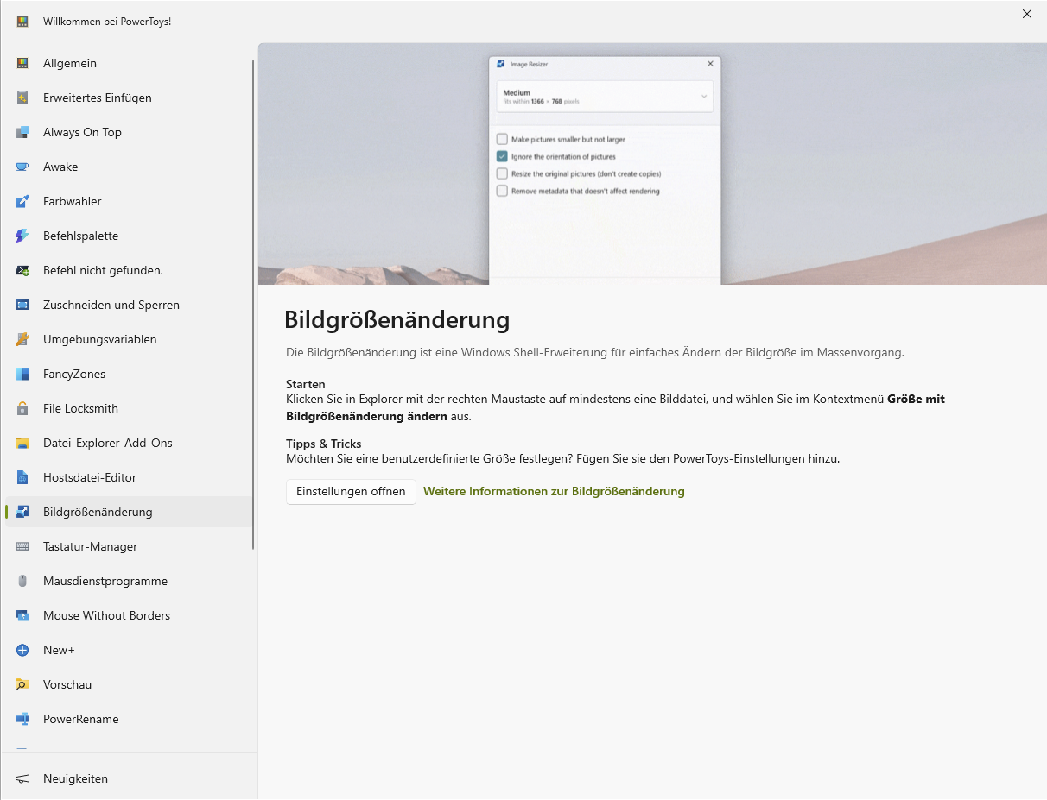The width and height of the screenshot is (1047, 800).
Task: Click the Awake coffee cup icon
Action: pos(22,167)
